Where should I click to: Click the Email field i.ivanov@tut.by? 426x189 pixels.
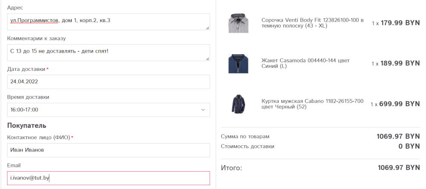(108, 178)
